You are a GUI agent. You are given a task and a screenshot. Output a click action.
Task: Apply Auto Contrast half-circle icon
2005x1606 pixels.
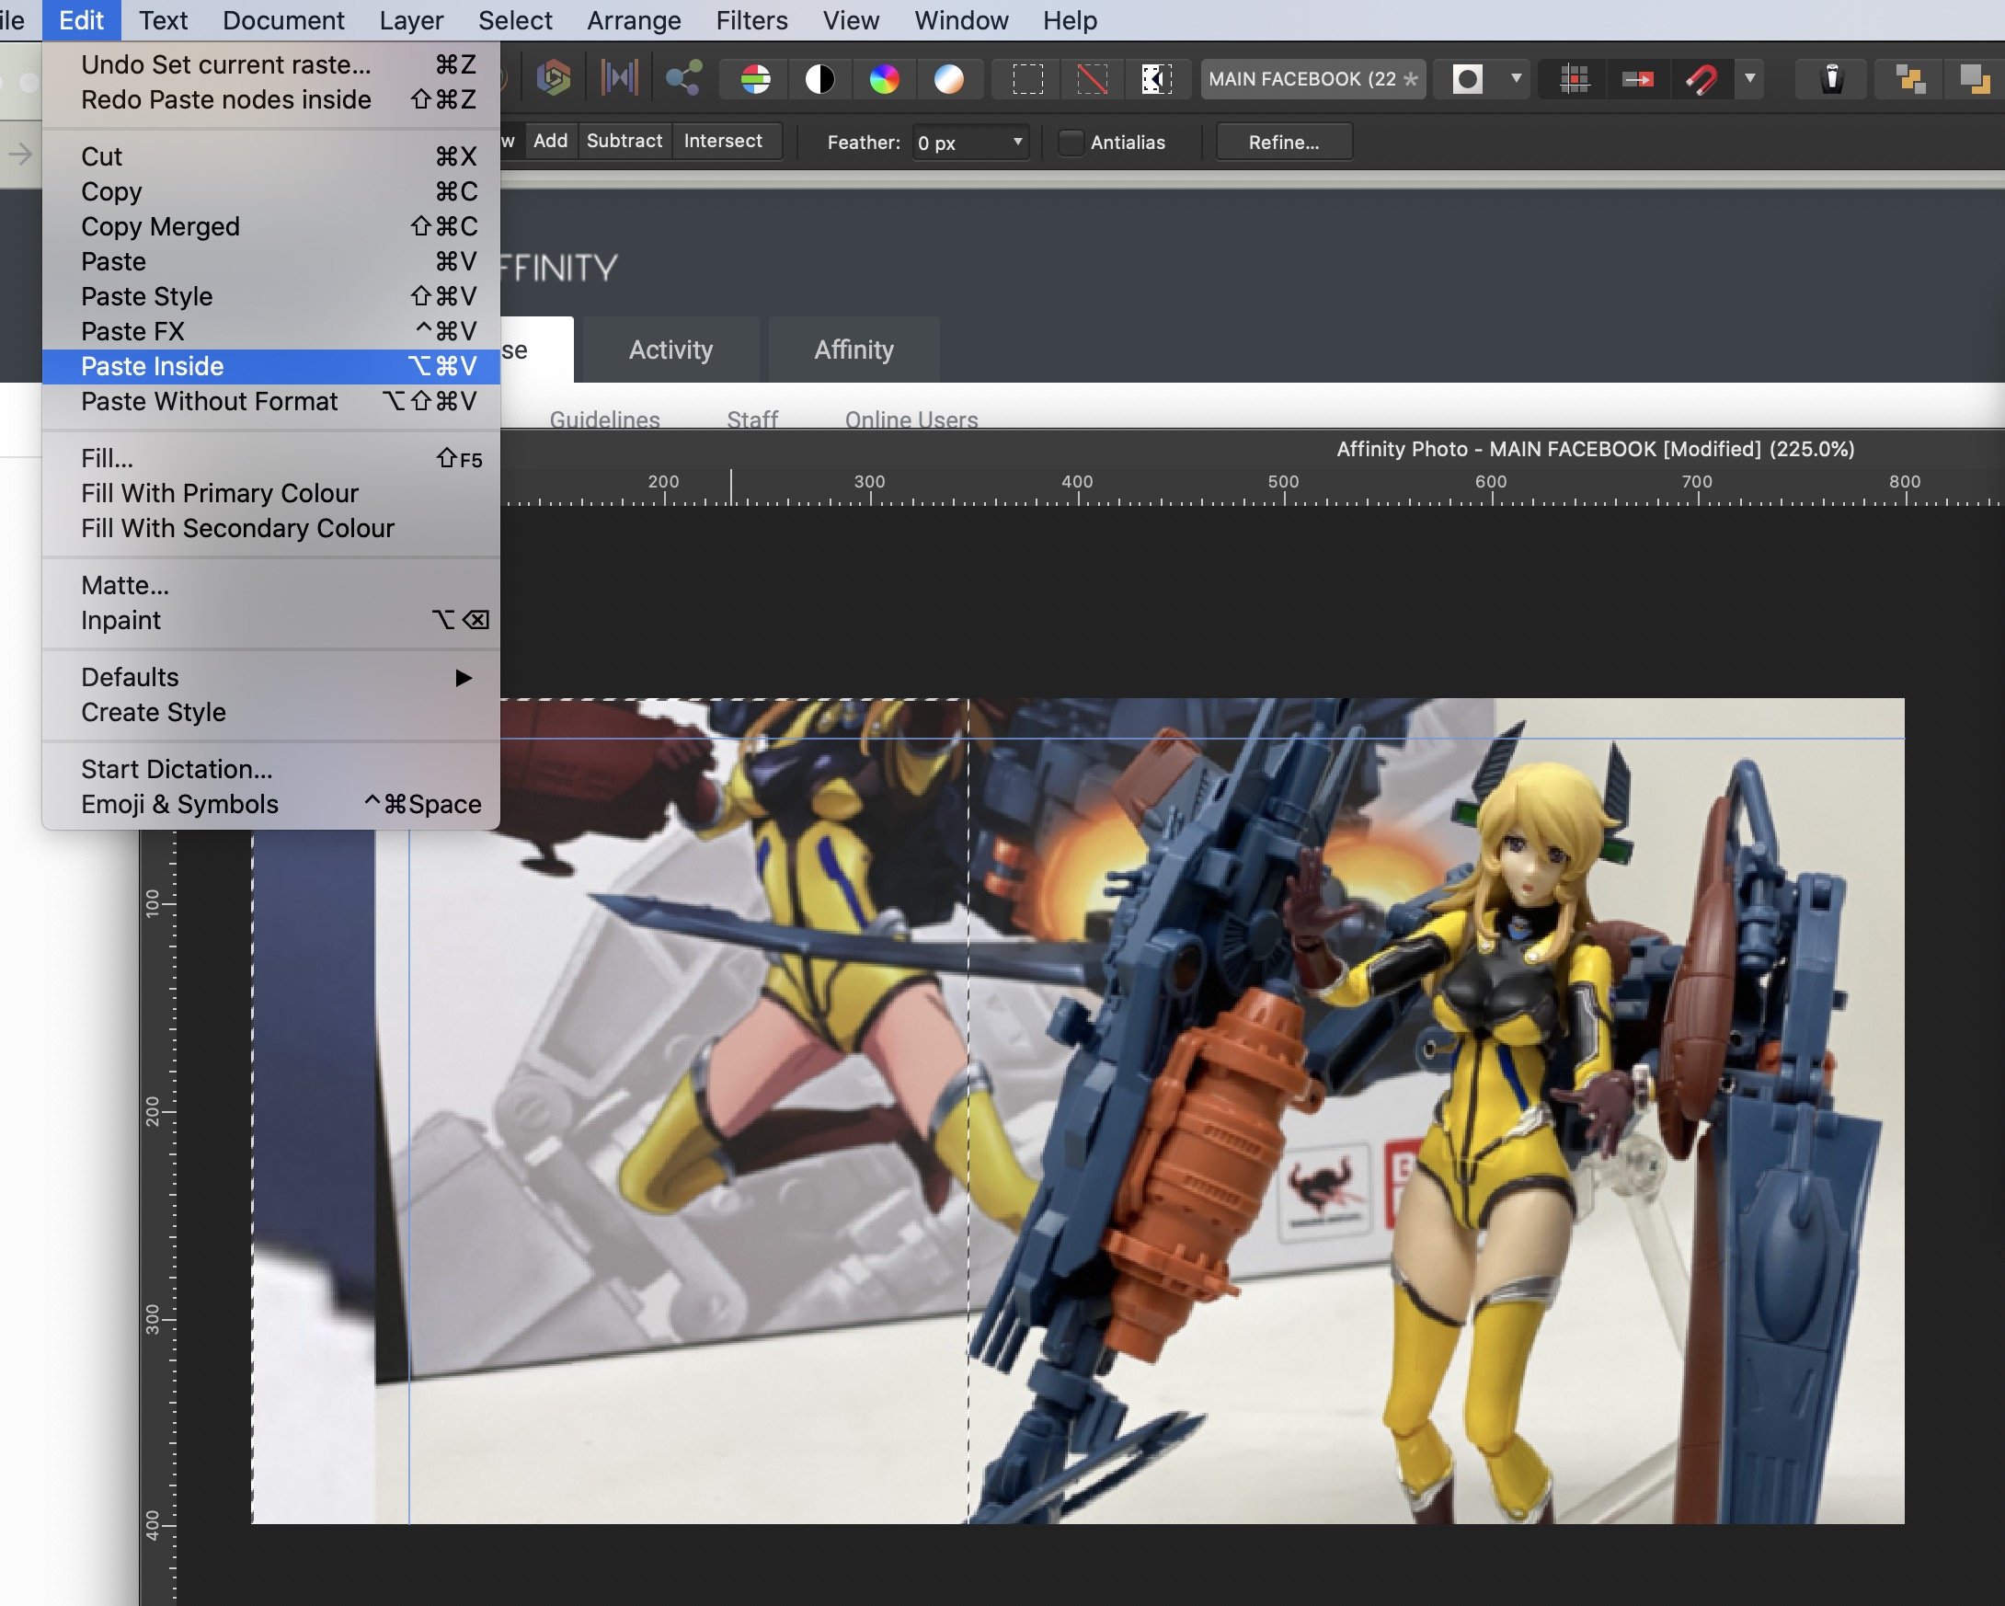tap(819, 79)
